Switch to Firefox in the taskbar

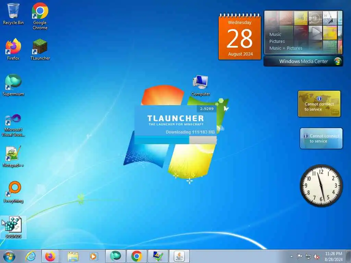point(50,256)
